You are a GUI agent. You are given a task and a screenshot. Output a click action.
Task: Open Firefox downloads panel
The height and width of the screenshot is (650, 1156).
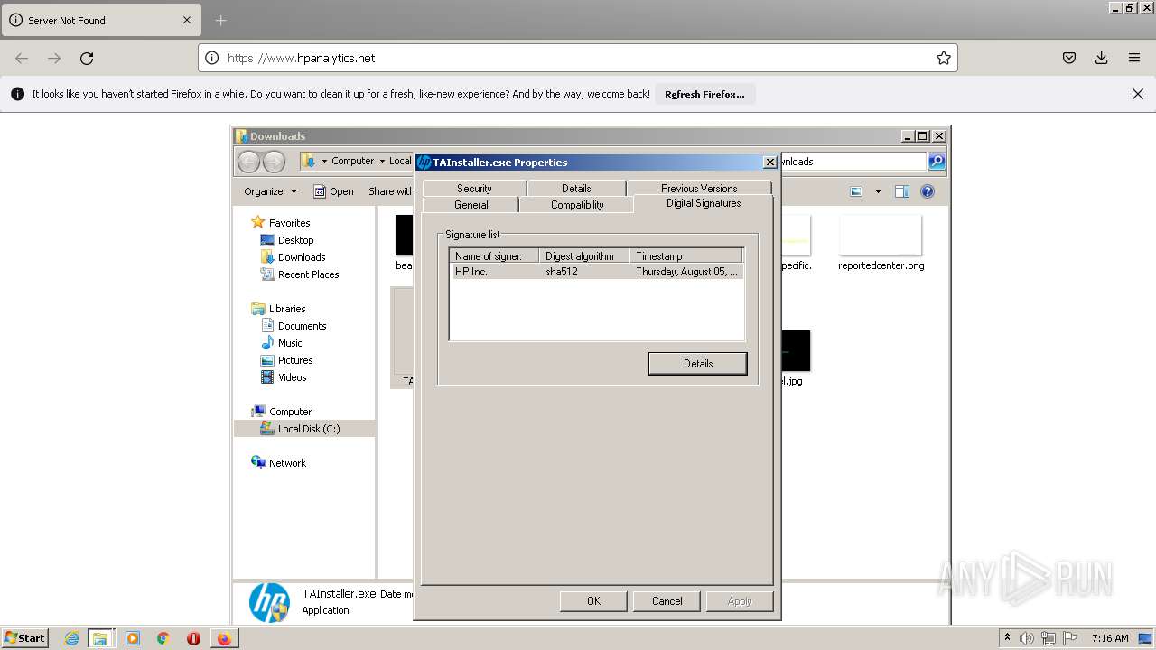click(1102, 58)
